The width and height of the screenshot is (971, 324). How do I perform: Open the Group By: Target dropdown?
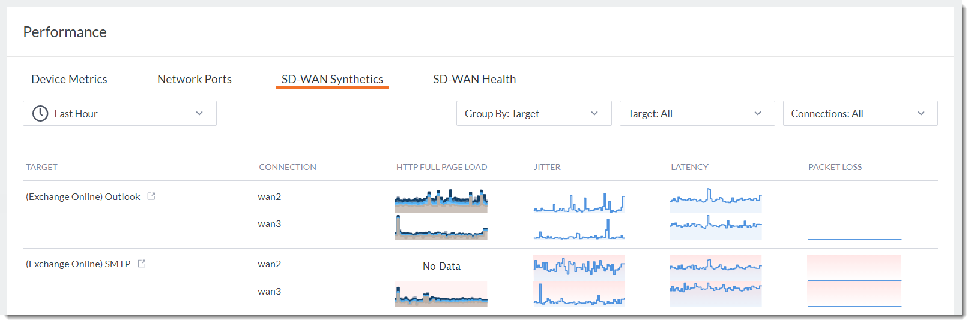click(x=533, y=113)
